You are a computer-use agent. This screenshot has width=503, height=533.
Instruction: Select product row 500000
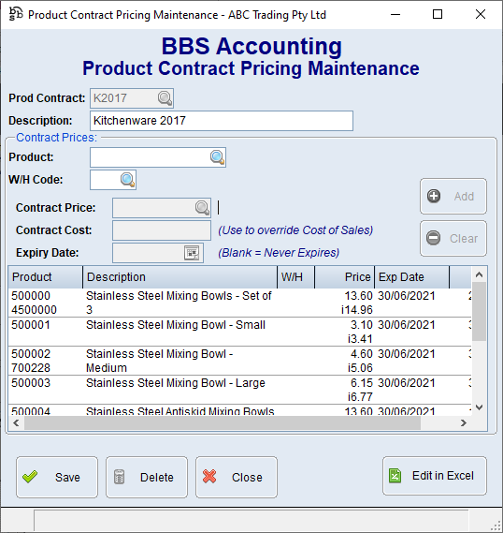pos(239,303)
